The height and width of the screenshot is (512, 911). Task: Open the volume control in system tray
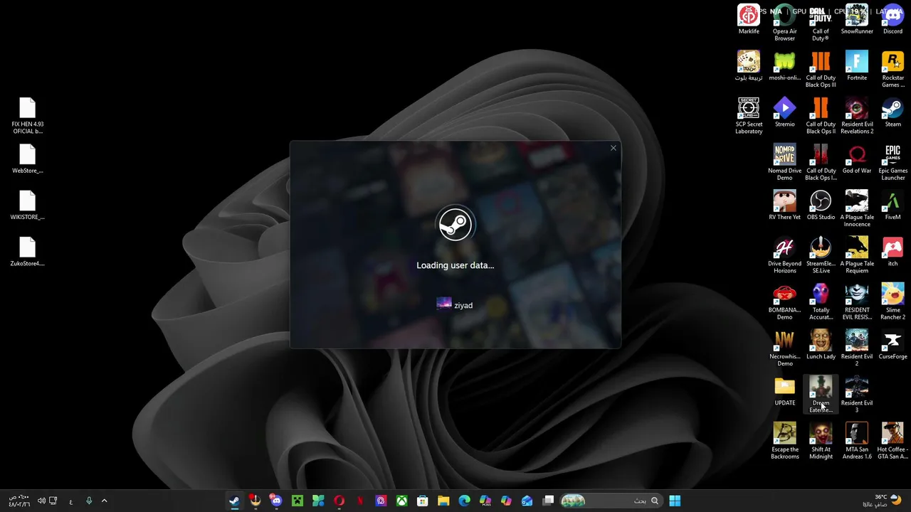42,501
